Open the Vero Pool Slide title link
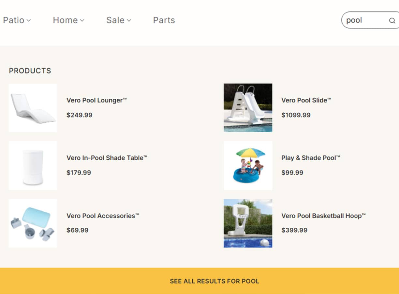Image resolution: width=399 pixels, height=294 pixels. (306, 100)
